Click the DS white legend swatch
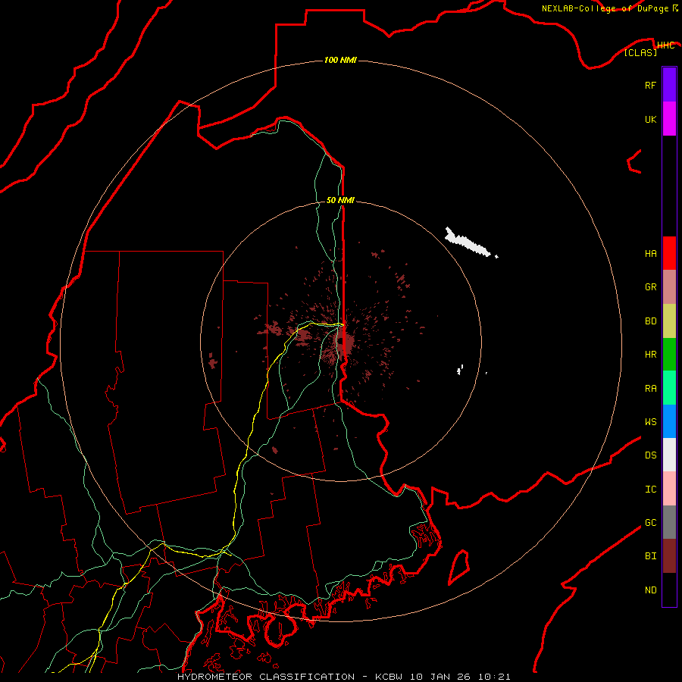Screen dimensions: 682x682 [x=669, y=455]
